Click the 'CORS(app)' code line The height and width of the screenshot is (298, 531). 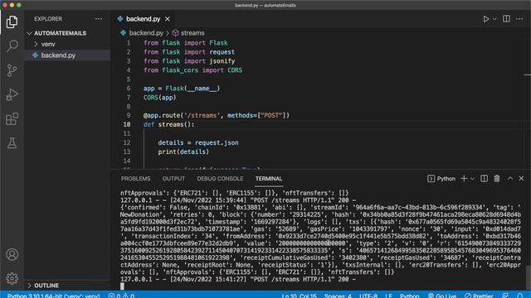[x=159, y=98]
